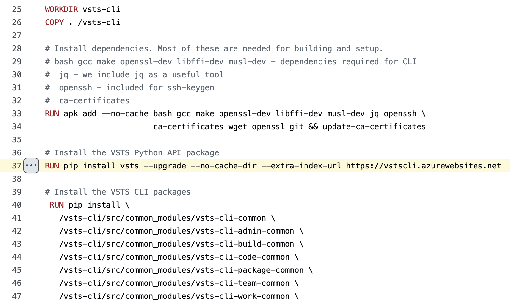Screen dimensions: 510x305
Task: Click the vsts-cli-admin-common path text
Action: point(177,231)
